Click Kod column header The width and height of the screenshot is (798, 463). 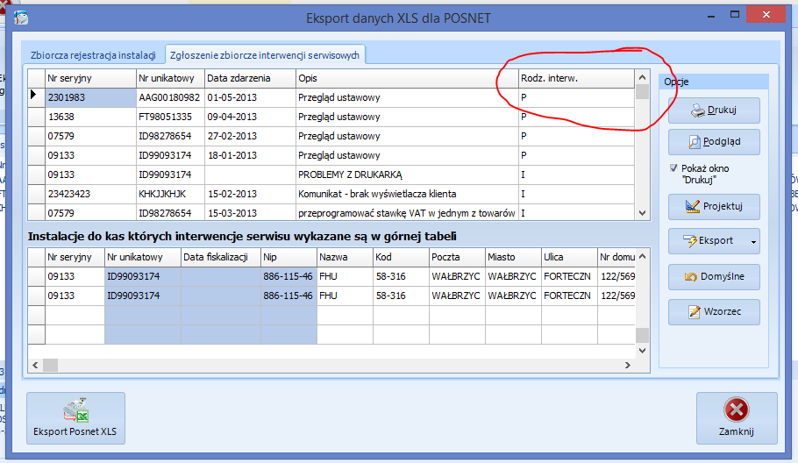point(401,258)
